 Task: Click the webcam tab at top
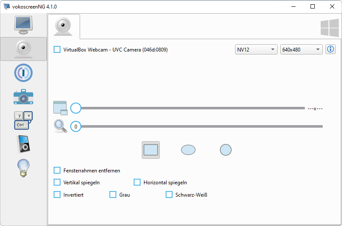tap(64, 27)
